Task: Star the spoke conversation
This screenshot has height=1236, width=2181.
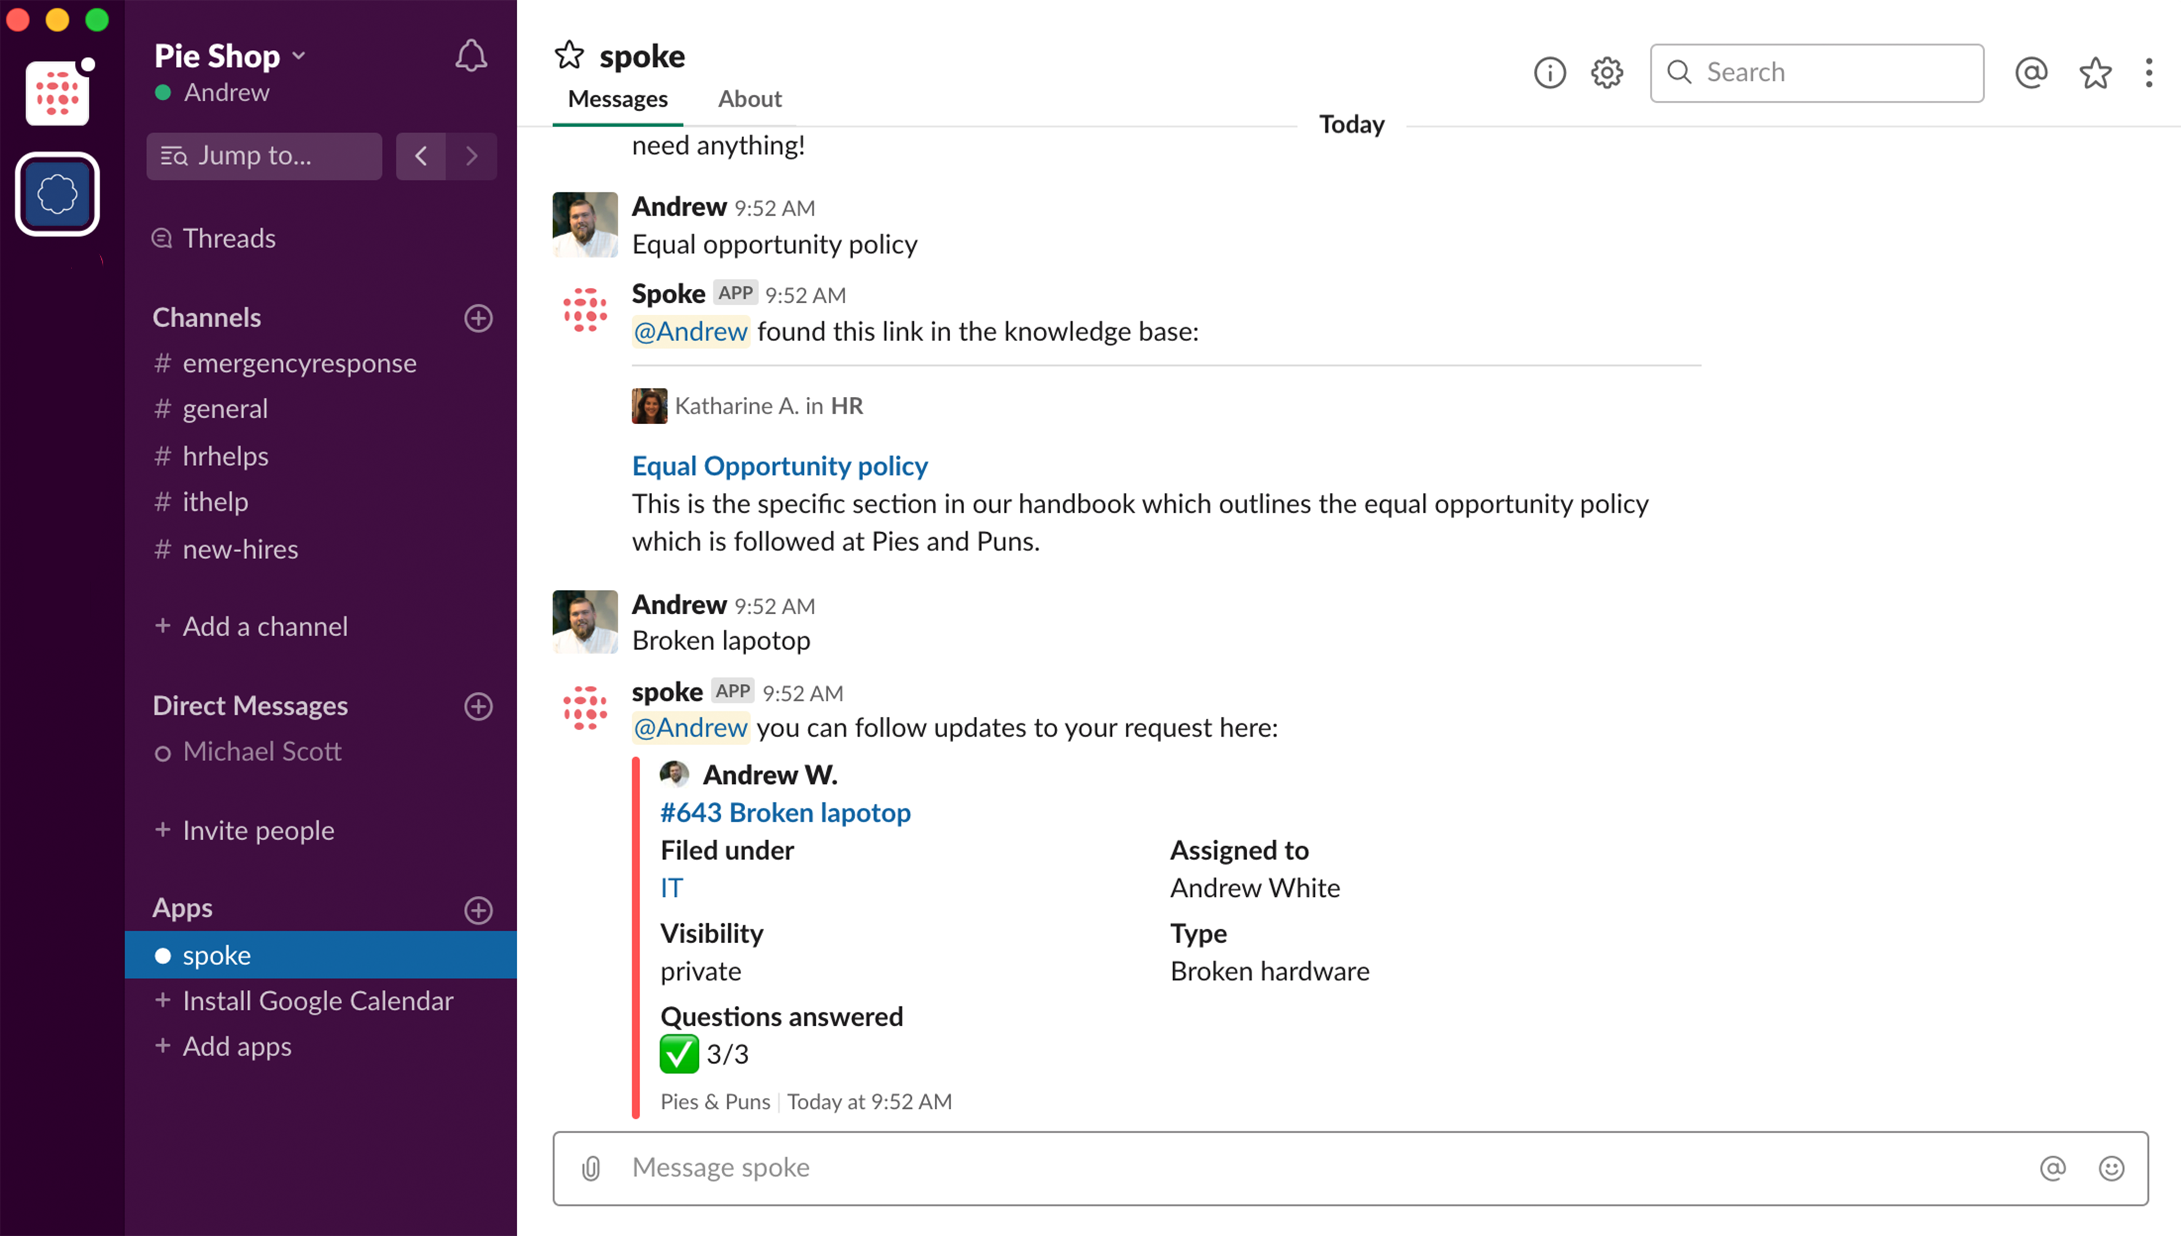Action: (569, 55)
